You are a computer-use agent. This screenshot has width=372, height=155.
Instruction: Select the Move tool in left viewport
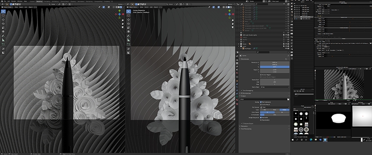click(3, 20)
